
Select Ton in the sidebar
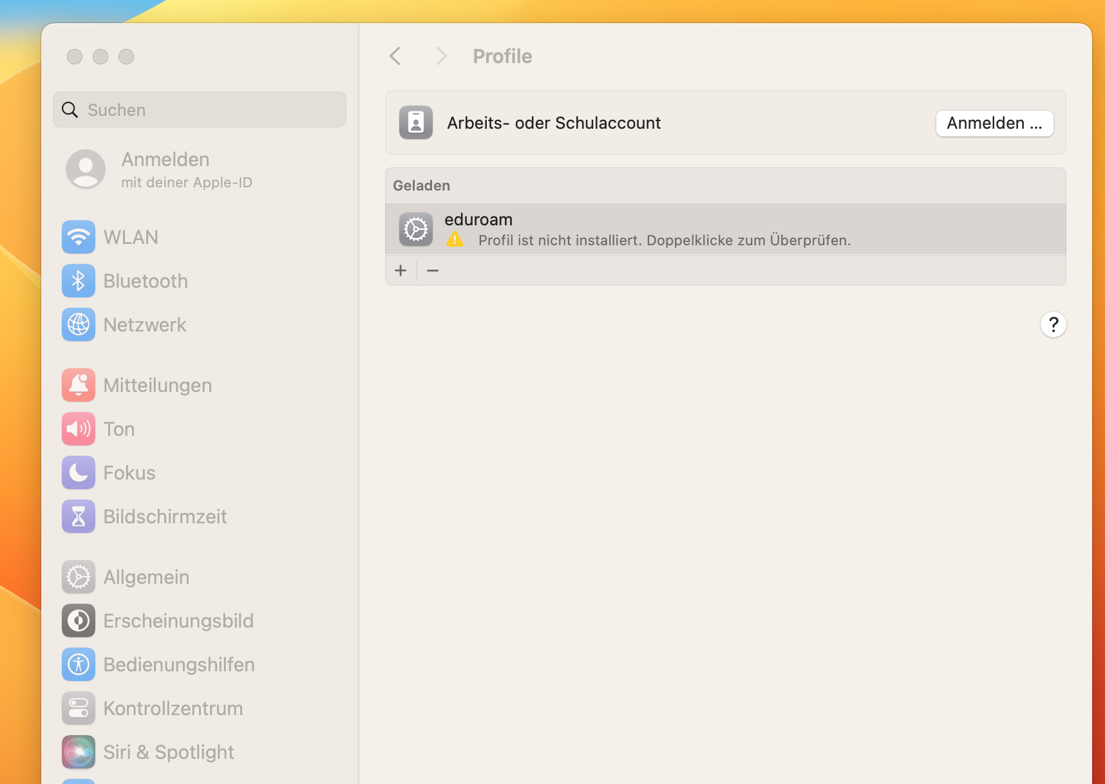(119, 429)
